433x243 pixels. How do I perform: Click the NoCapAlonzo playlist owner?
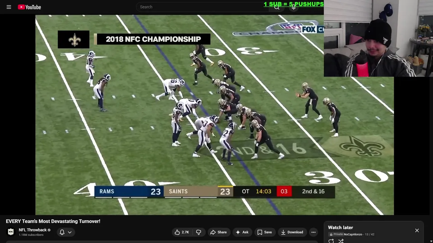pyautogui.click(x=352, y=234)
